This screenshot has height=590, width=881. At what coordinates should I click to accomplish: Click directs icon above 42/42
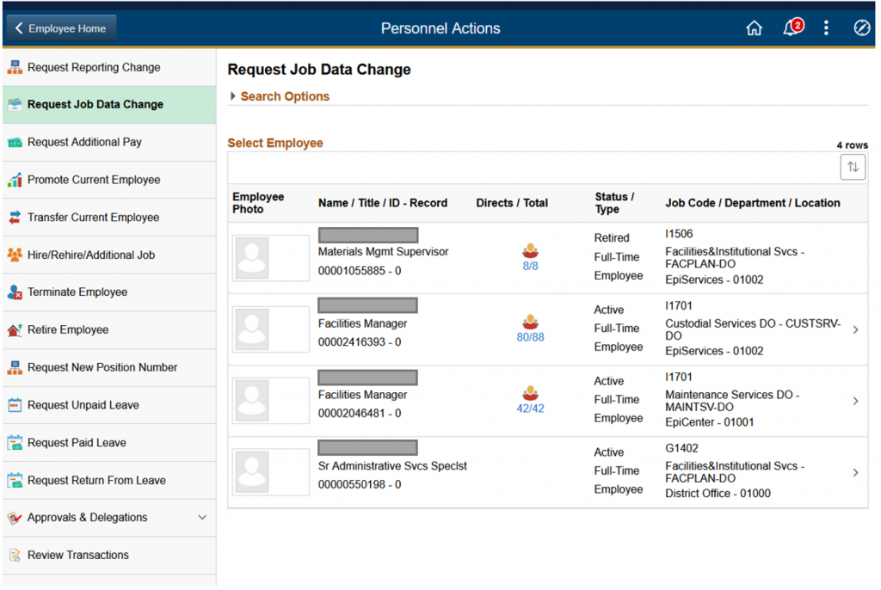coord(530,393)
